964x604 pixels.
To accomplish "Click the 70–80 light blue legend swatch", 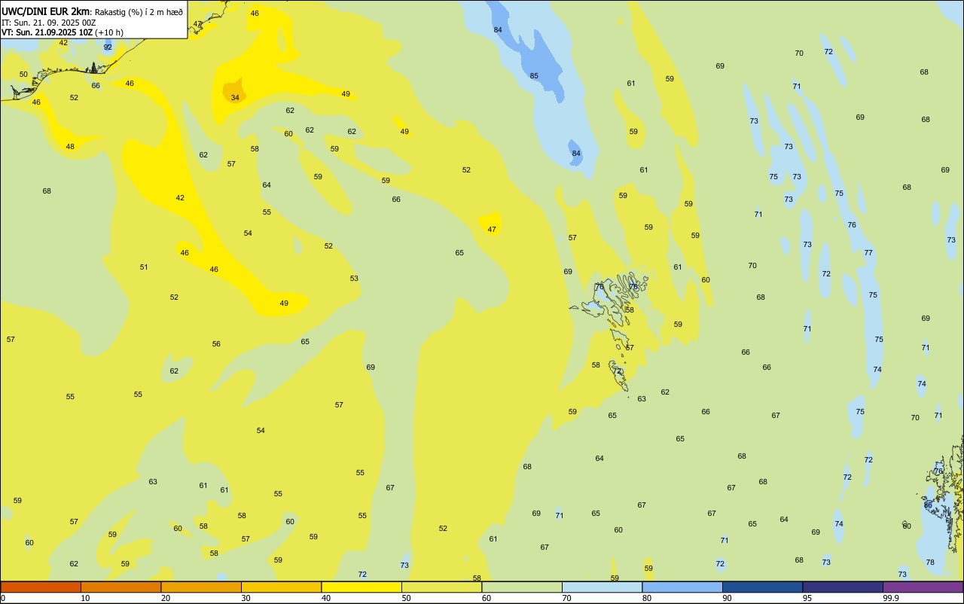I will click(602, 587).
